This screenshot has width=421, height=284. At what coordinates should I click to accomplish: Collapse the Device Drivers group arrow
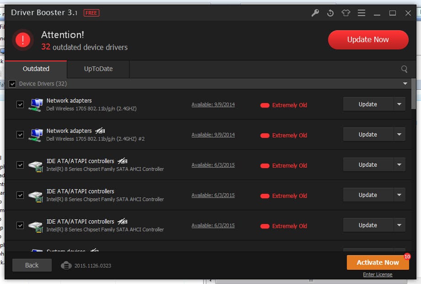pyautogui.click(x=405, y=84)
